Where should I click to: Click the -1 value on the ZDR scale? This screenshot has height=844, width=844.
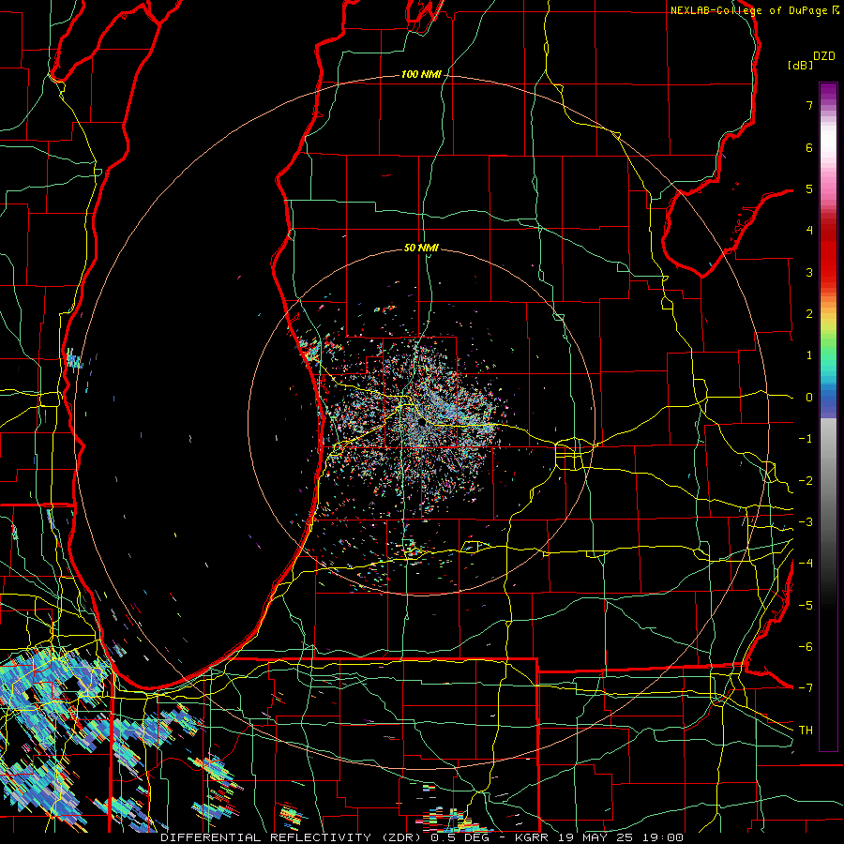(x=806, y=439)
